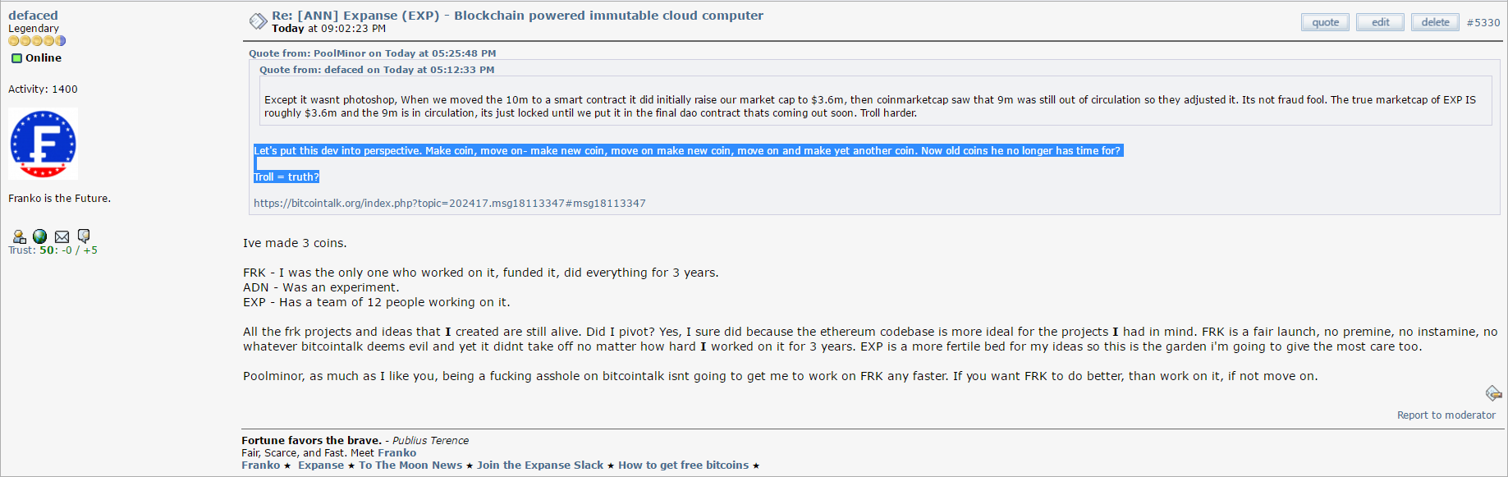View Trust score for defaced
This screenshot has width=1508, height=477.
[x=53, y=250]
